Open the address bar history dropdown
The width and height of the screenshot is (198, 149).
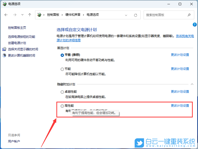(x=126, y=15)
